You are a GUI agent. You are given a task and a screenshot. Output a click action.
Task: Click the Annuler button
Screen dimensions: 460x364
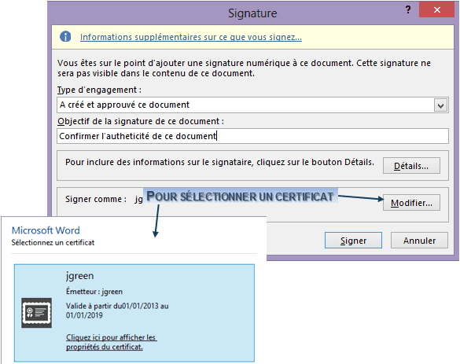(x=419, y=241)
